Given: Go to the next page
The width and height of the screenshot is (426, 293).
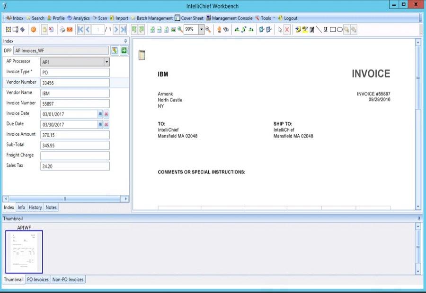Looking at the screenshot, I should click(x=116, y=30).
